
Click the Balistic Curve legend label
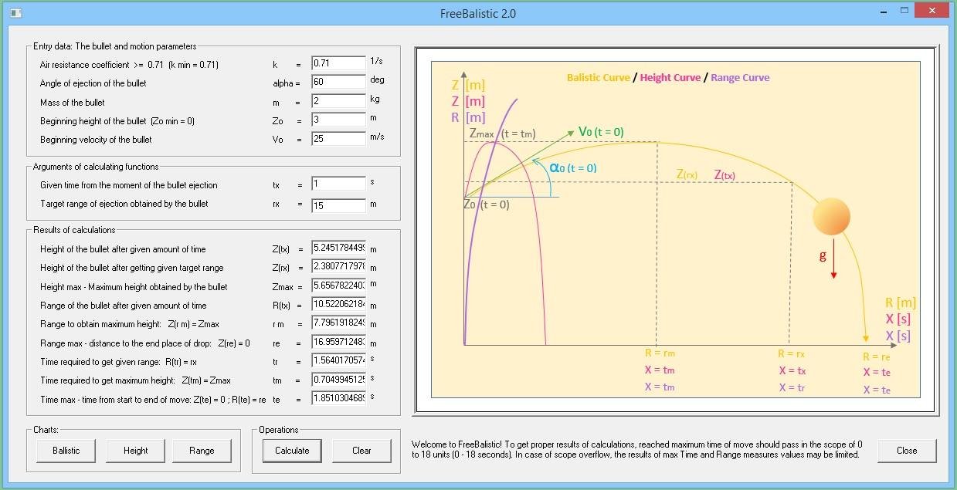[x=599, y=77]
